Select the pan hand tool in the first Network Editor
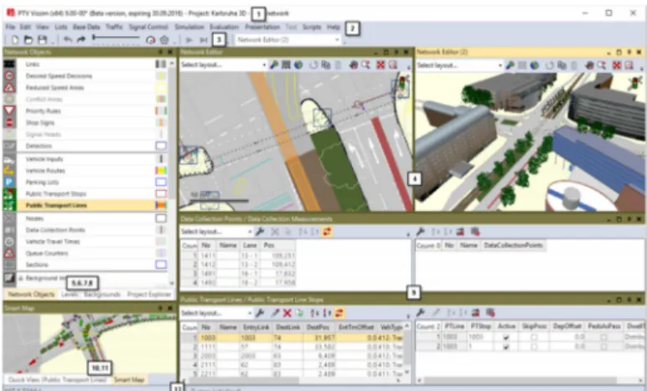This screenshot has height=391, width=647. coord(354,64)
